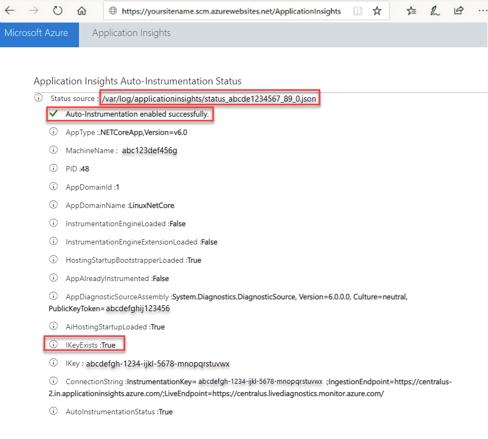Open the favorites hub icon
Screen dimensions: 488x439
point(412,11)
